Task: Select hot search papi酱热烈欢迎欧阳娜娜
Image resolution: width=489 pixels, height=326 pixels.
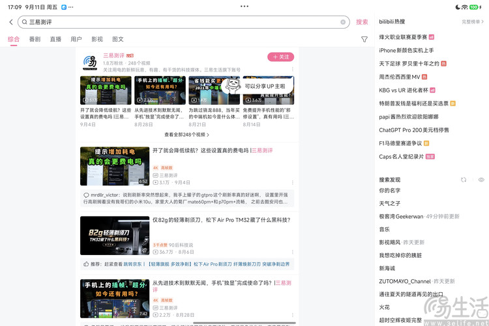Action: click(409, 116)
